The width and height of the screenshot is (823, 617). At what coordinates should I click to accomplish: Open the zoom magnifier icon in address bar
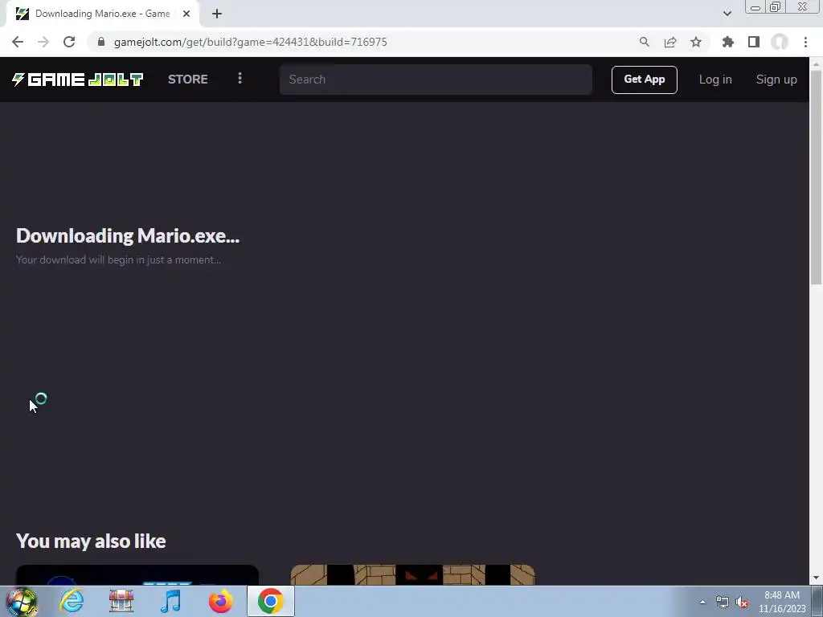point(644,42)
